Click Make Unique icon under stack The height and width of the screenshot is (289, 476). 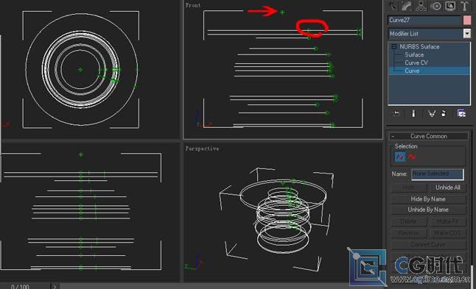[x=431, y=113]
